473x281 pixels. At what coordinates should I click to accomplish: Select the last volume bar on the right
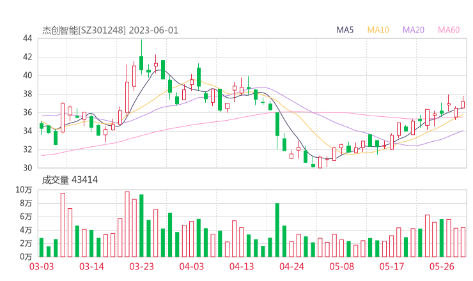click(463, 243)
